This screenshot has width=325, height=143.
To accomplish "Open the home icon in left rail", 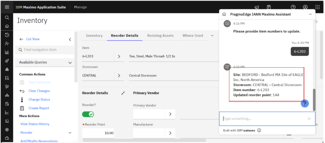I will (7, 26).
